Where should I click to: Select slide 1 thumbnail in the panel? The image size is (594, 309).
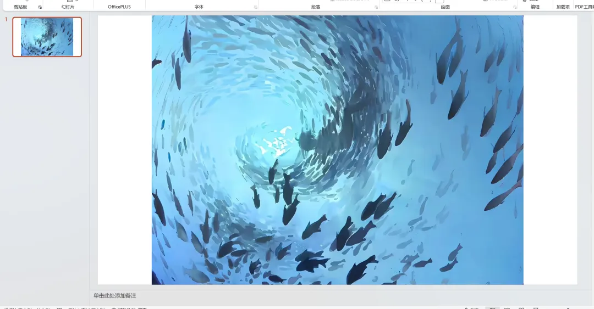[x=47, y=37]
